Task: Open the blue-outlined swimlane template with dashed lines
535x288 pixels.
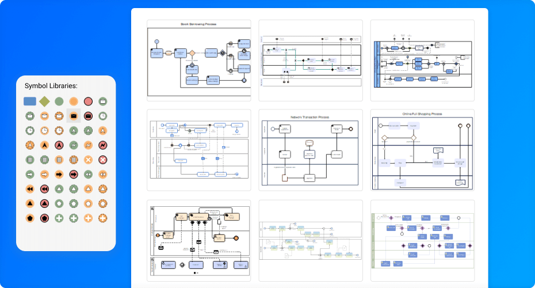Action: pyautogui.click(x=199, y=150)
